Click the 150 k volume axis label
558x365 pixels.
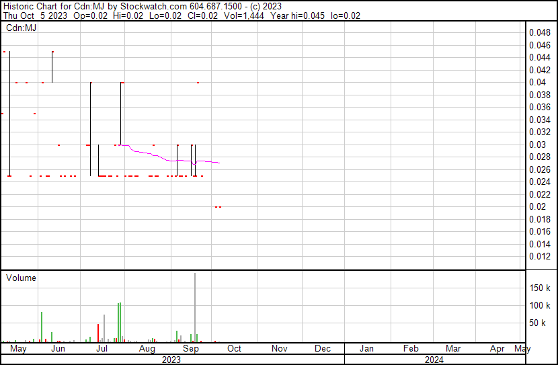pyautogui.click(x=540, y=288)
